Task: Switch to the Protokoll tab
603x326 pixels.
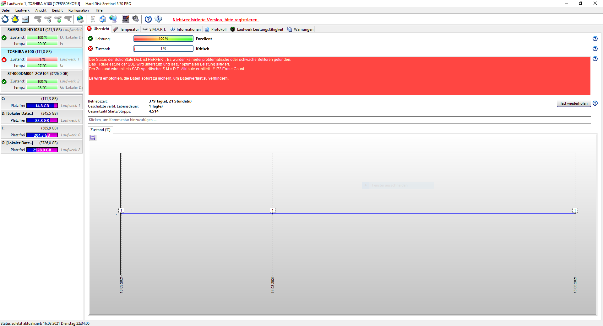Action: point(215,29)
